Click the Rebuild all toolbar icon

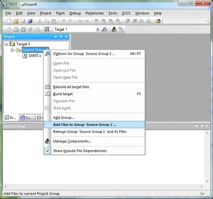23,29
